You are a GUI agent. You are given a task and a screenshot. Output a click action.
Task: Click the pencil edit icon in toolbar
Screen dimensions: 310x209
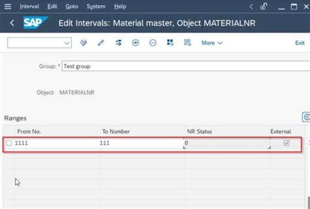tap(101, 43)
